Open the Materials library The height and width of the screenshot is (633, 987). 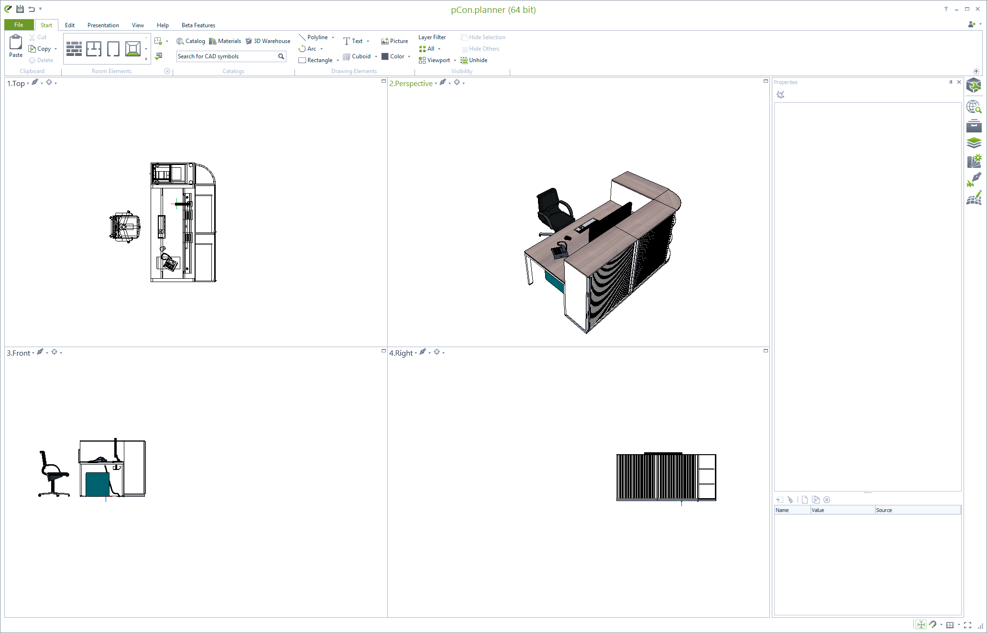(x=225, y=41)
